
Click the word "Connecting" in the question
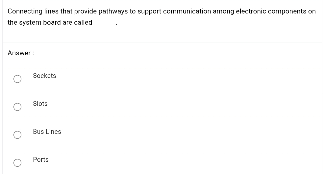25,11
